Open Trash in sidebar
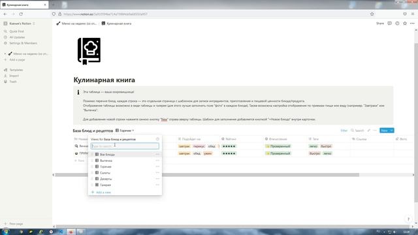Image resolution: width=418 pixels, height=235 pixels. click(x=13, y=82)
